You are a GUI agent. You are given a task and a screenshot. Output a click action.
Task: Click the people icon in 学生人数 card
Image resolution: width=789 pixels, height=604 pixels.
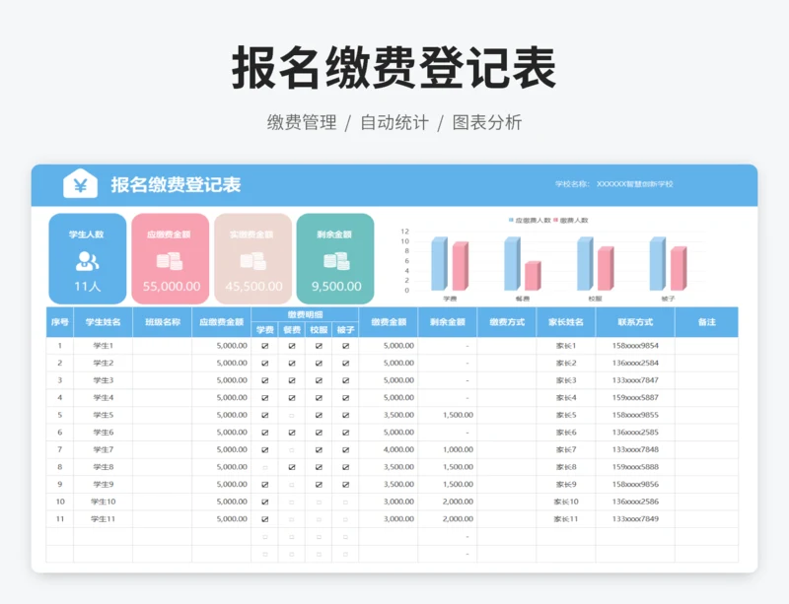88,261
